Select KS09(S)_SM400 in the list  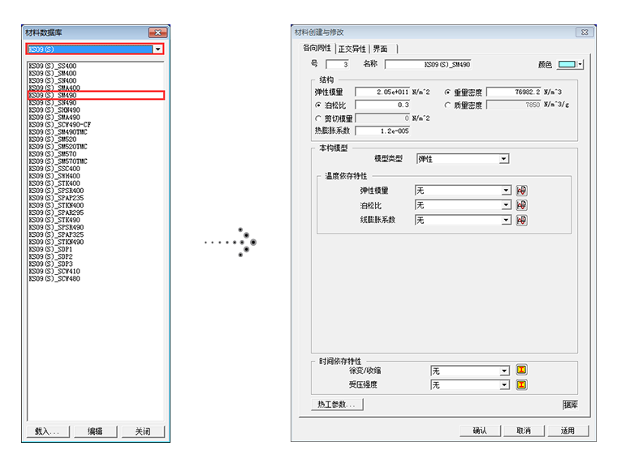(x=52, y=73)
